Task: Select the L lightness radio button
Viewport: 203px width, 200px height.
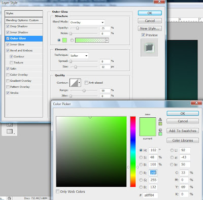Action: [172, 150]
